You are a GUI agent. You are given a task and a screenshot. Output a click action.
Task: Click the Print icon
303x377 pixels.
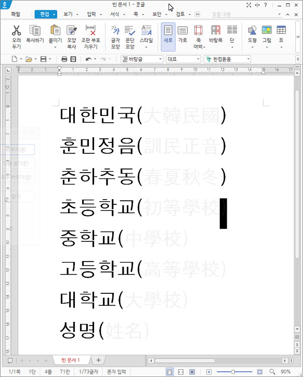tap(64, 59)
